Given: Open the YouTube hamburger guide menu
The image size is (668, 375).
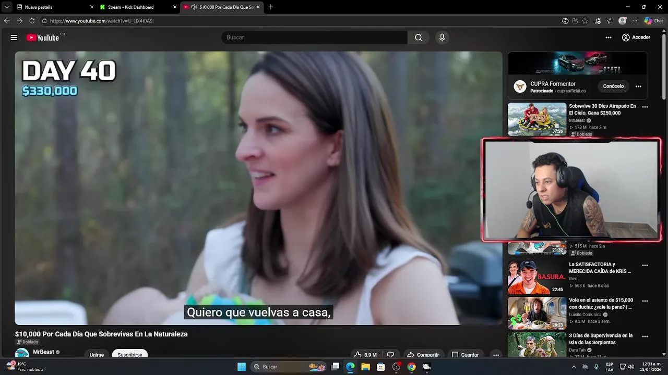Looking at the screenshot, I should click(x=14, y=37).
